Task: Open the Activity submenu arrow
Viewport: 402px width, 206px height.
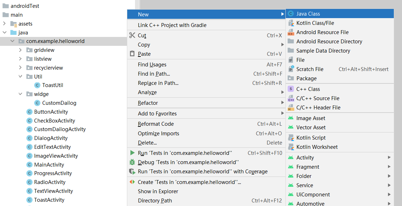Action: click(389, 158)
